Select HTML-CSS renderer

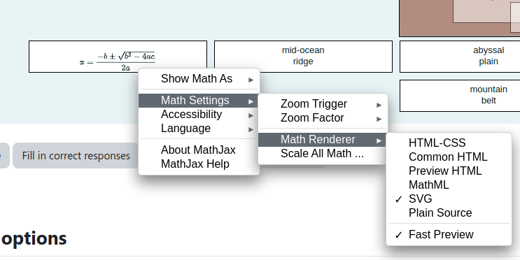tap(449, 143)
